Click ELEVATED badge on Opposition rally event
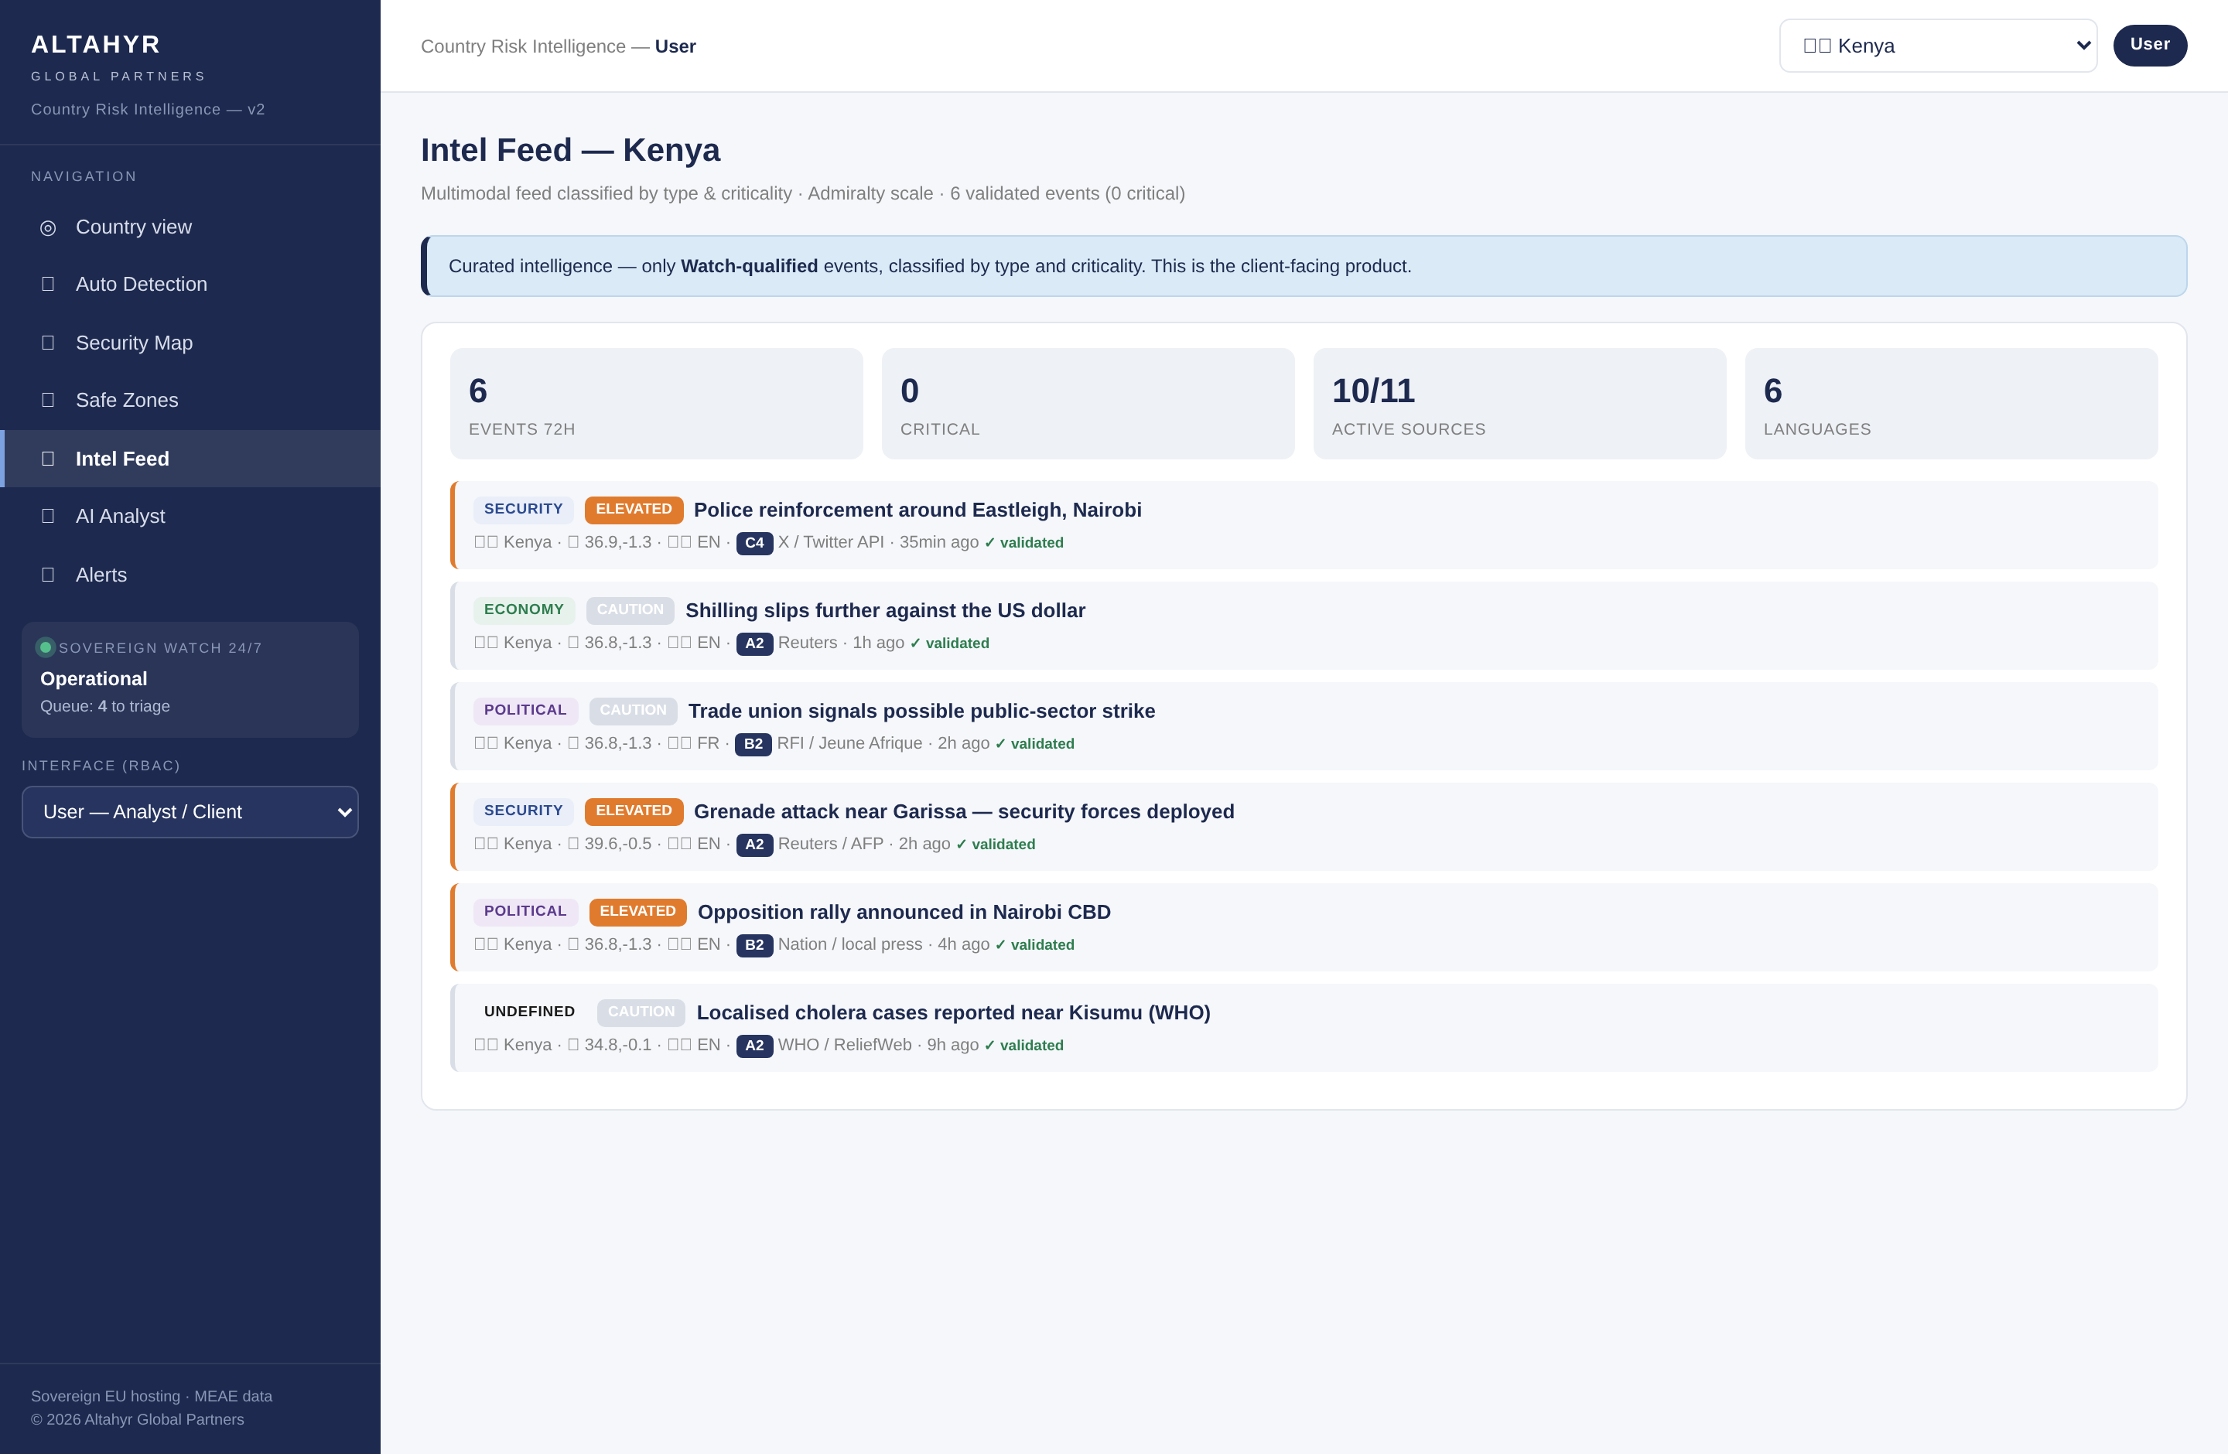The height and width of the screenshot is (1454, 2228). coord(637,911)
